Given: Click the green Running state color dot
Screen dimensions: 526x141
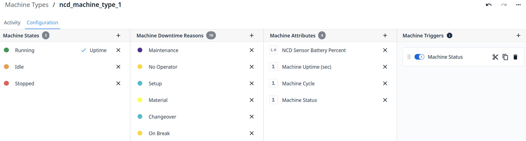Looking at the screenshot, I should click(x=6, y=50).
